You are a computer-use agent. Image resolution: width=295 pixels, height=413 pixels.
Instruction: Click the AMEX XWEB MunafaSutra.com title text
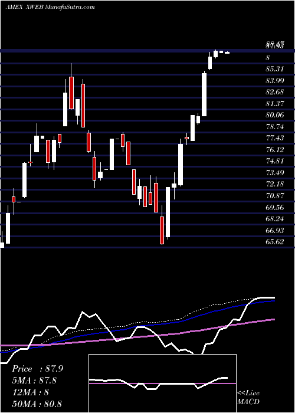click(50, 7)
